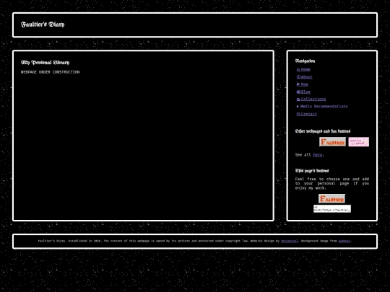Click the Faultier button under Other webpages
The width and height of the screenshot is (390, 292).
point(332,142)
